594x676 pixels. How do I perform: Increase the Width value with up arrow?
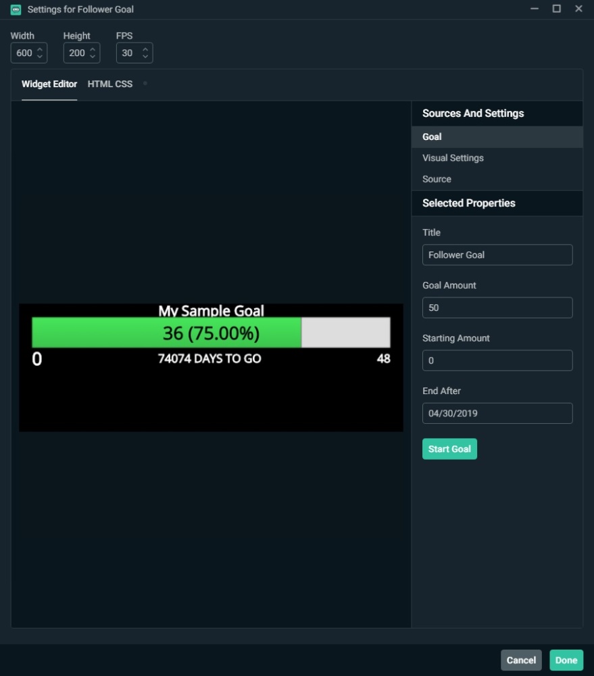pos(40,49)
